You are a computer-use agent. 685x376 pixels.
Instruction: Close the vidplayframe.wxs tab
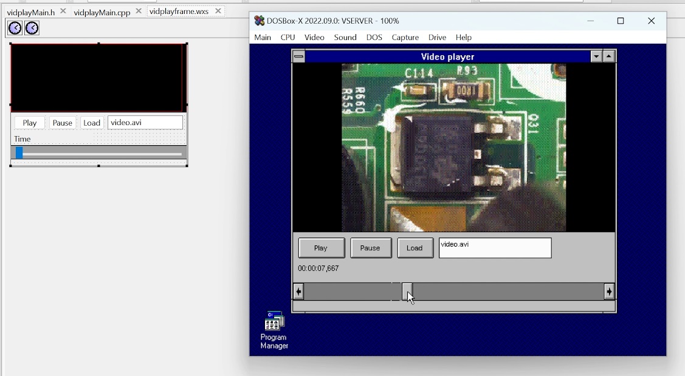[x=218, y=11]
